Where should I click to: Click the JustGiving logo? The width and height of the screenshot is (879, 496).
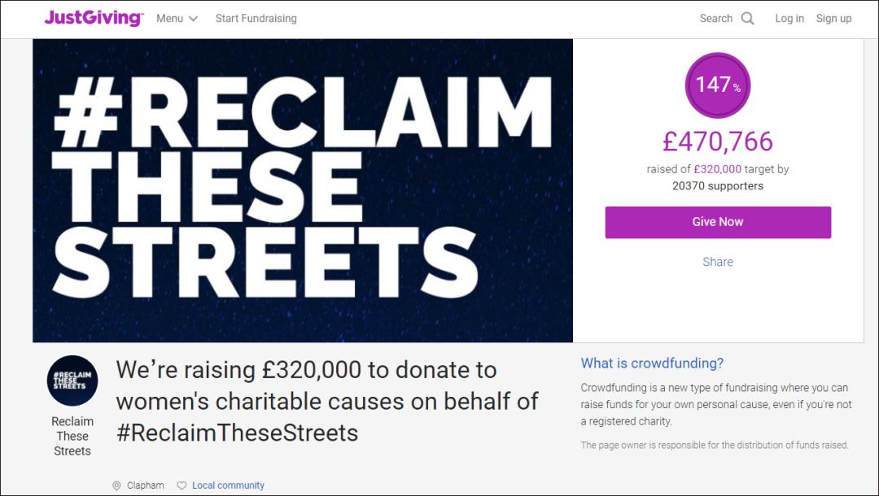(x=94, y=18)
